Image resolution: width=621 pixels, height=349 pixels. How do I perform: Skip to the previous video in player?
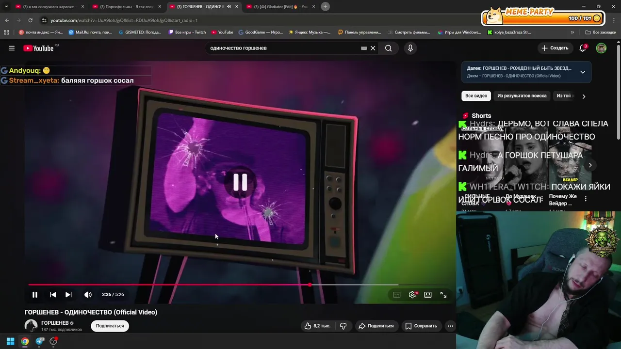coord(53,294)
